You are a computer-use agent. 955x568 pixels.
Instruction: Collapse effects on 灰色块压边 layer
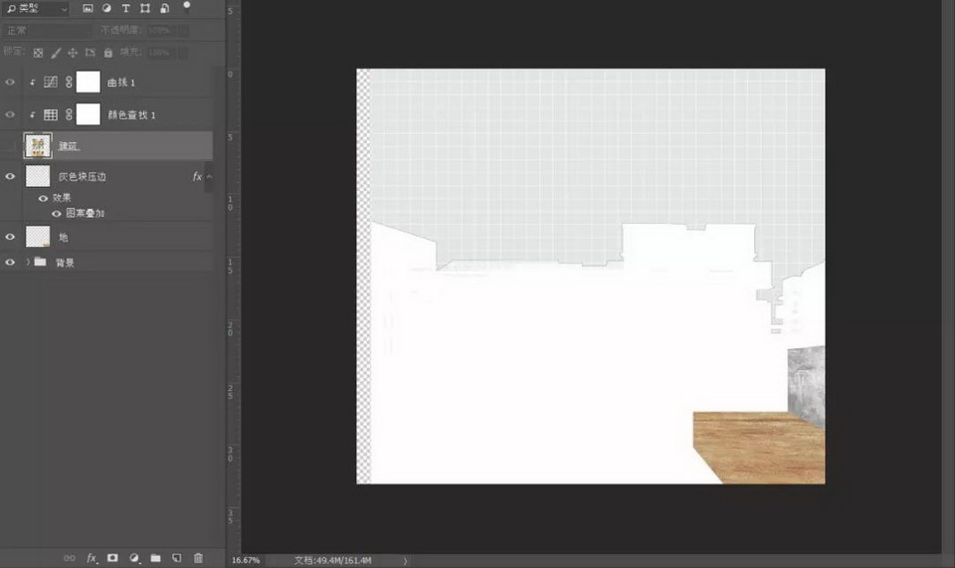[x=209, y=176]
